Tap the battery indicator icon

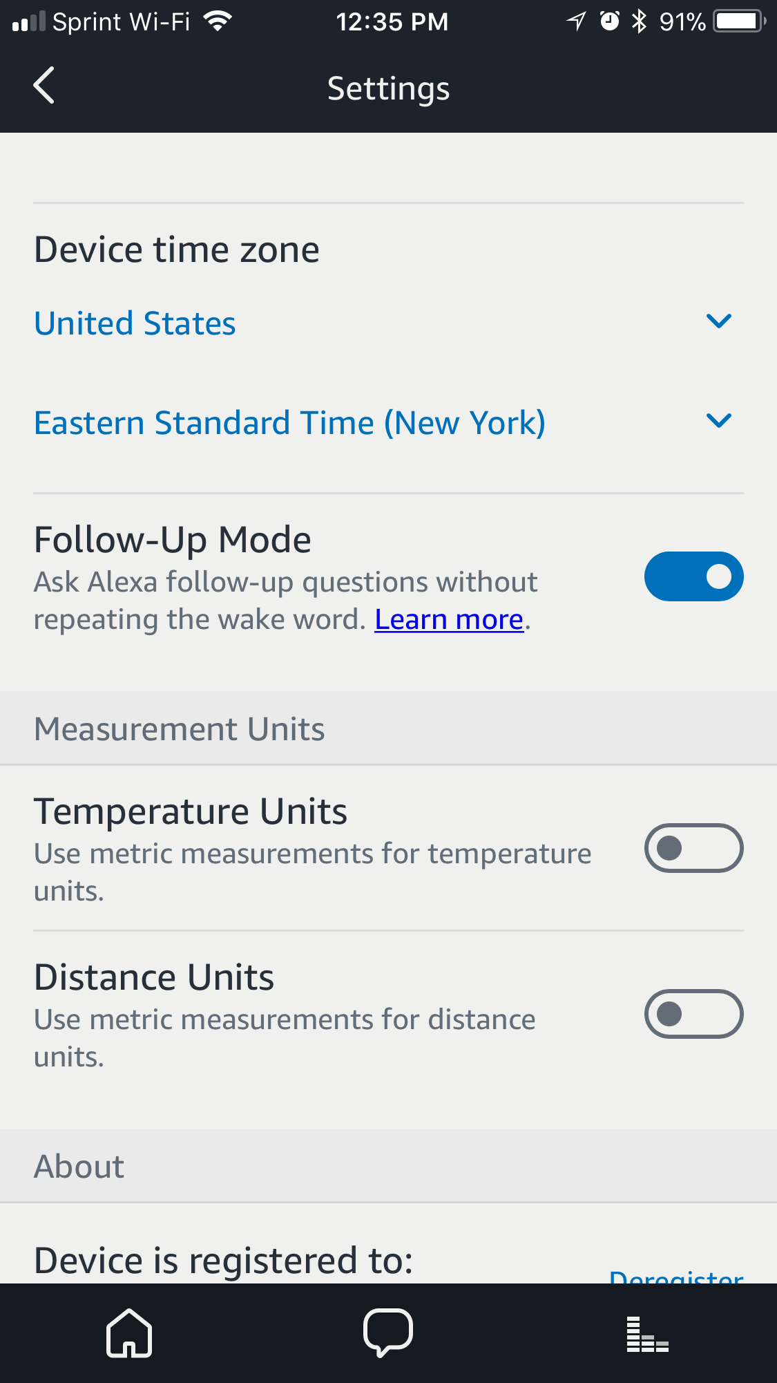(x=740, y=21)
